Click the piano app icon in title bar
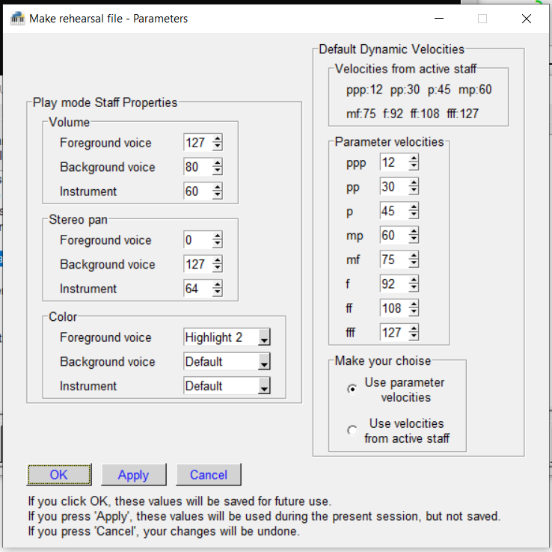This screenshot has width=552, height=552. pos(18,18)
